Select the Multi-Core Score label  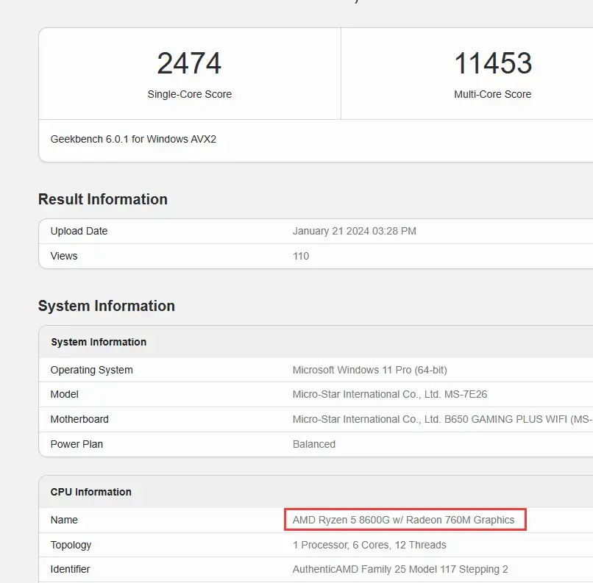(x=492, y=94)
